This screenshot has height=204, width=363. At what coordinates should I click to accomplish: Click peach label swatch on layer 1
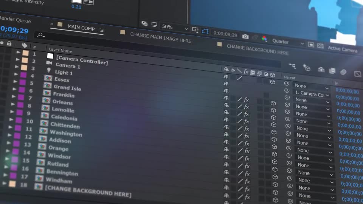[25, 53]
